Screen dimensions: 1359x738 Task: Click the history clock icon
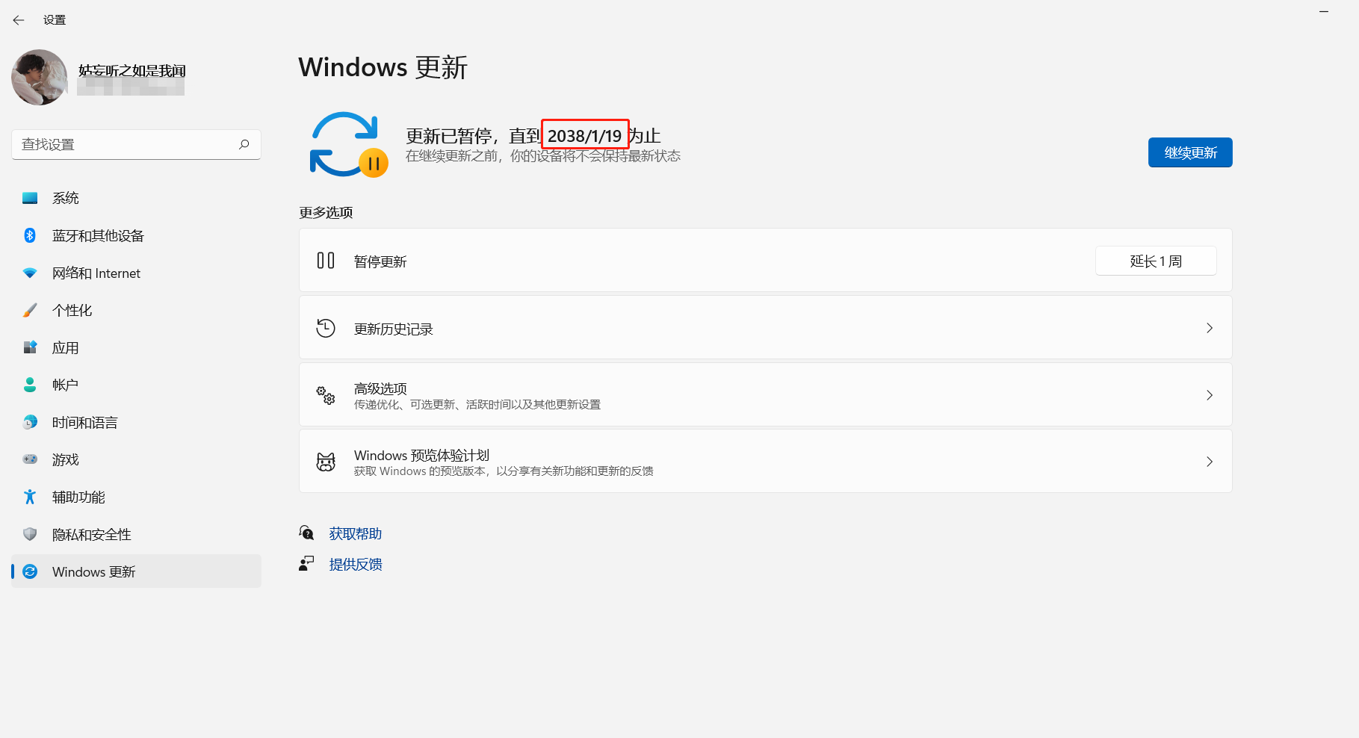tap(326, 328)
